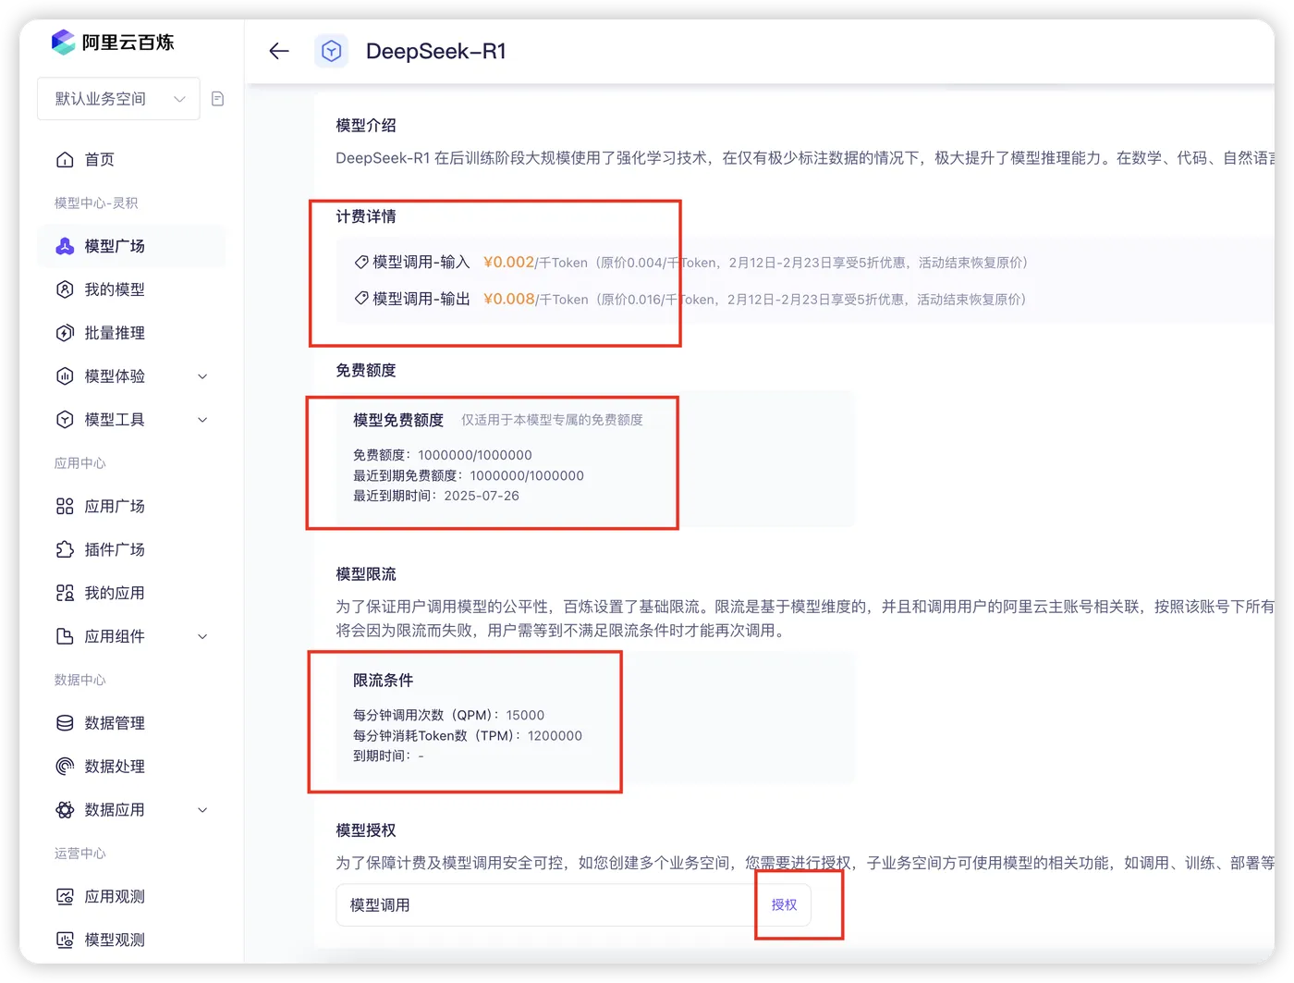Click the 数据处理 sidebar icon
The image size is (1294, 983).
[x=65, y=767]
